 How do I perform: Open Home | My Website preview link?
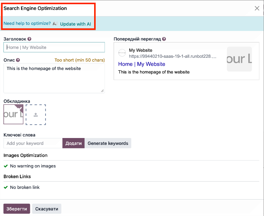coord(142,64)
